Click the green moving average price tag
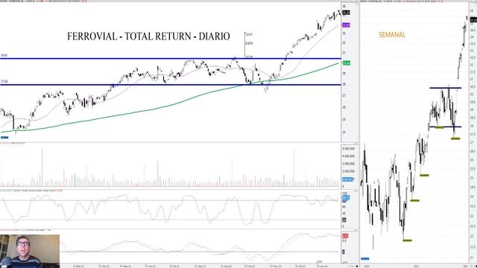The image size is (477, 268). point(346,63)
